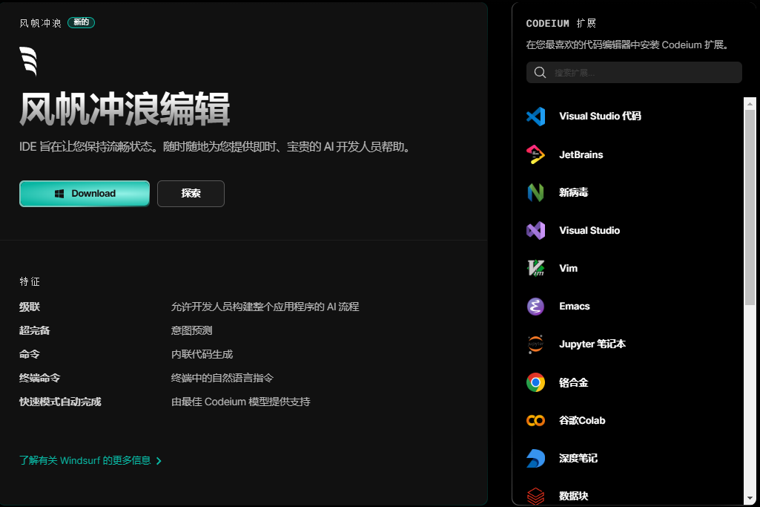Click the 快速模式自动完成 feature label

(60, 402)
